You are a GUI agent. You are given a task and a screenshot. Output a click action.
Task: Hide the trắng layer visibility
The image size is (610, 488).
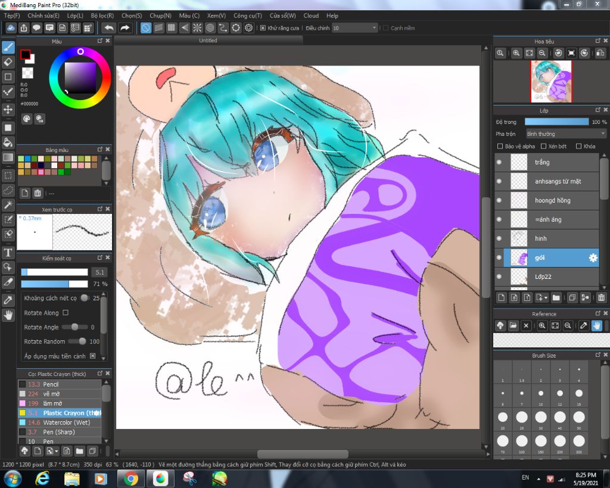[499, 162]
